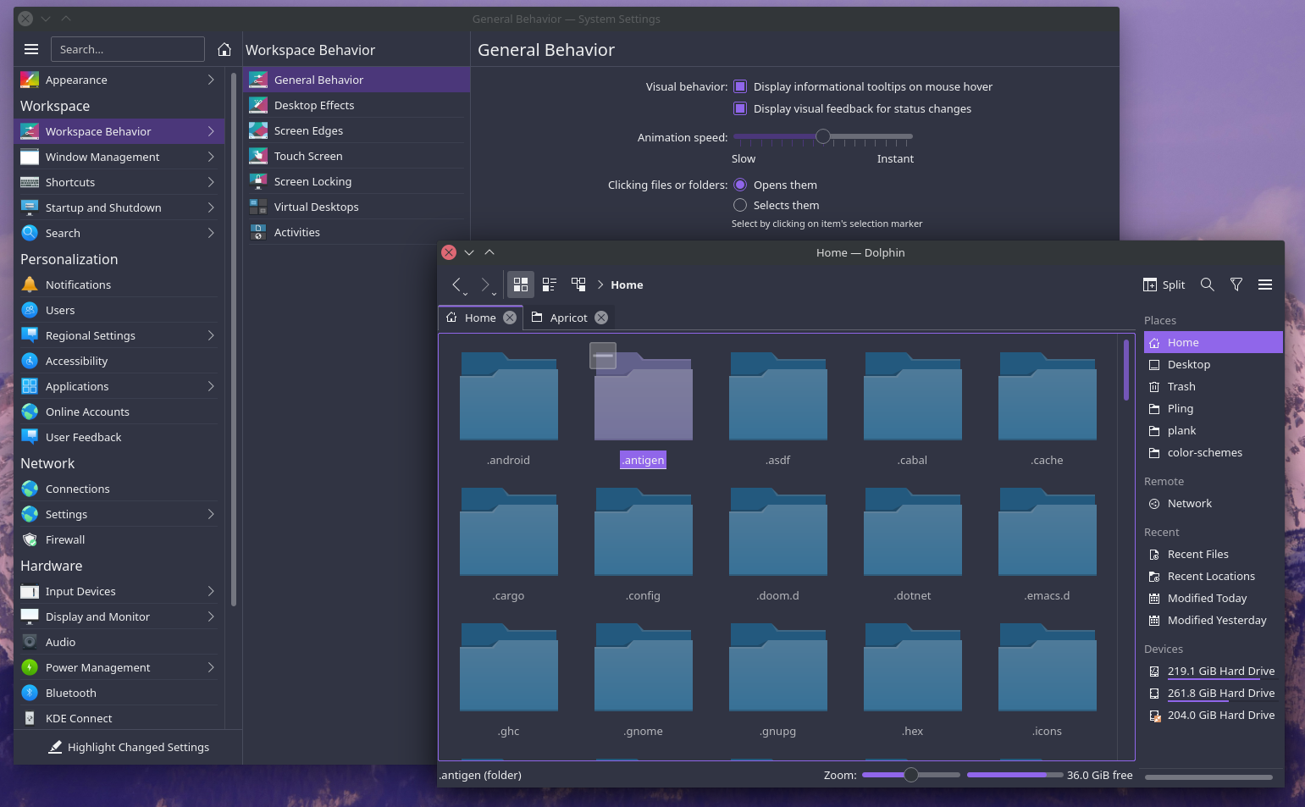Screen dimensions: 1305x807
Task: Select the Activities page
Action: coord(357,232)
